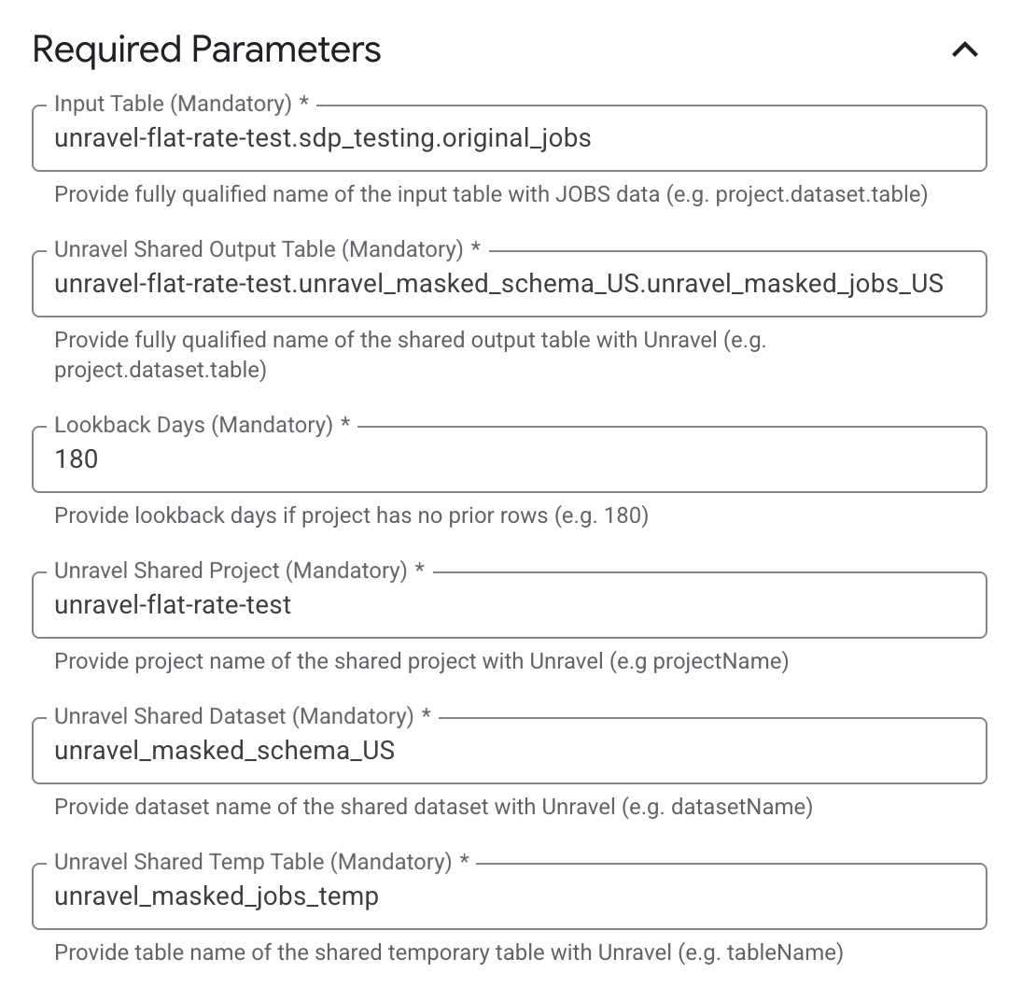Click the lookback days helper text
This screenshot has width=1036, height=1001.
(x=351, y=515)
